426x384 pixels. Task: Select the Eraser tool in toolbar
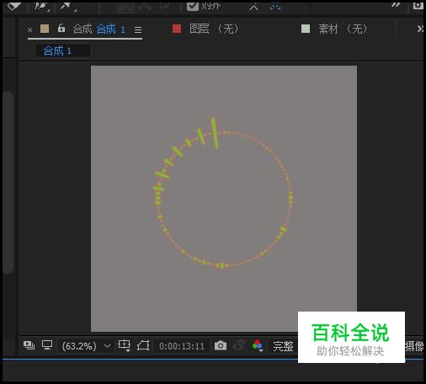(14, 6)
